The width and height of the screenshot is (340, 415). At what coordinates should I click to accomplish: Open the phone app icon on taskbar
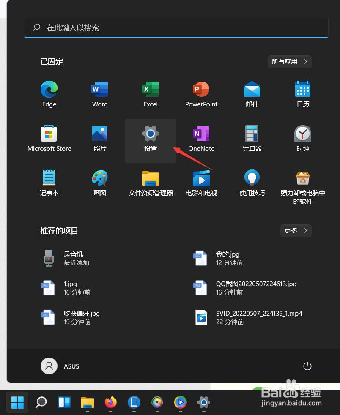tap(134, 402)
